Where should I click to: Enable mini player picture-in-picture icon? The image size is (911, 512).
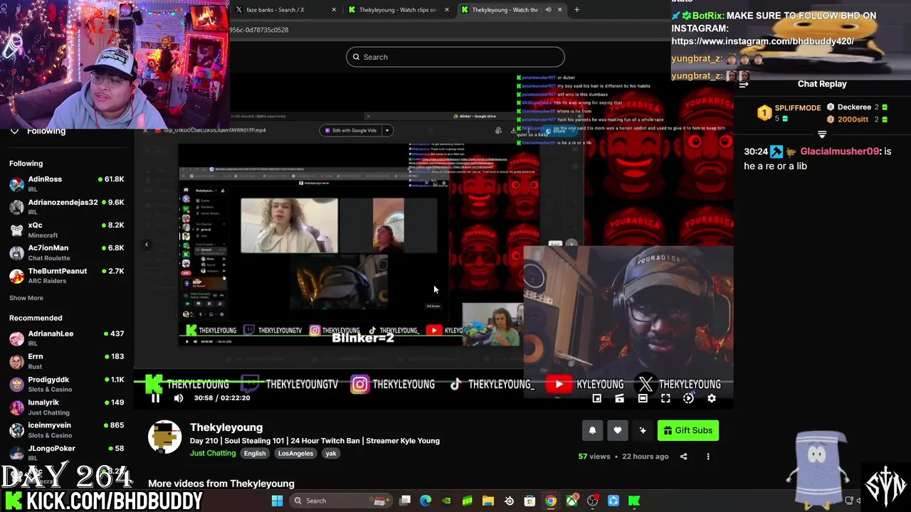pos(597,398)
